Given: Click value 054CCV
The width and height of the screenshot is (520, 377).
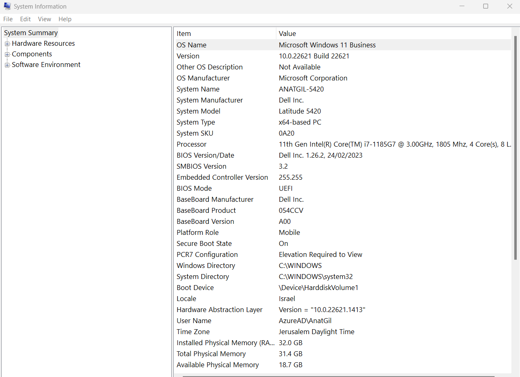Looking at the screenshot, I should [291, 210].
